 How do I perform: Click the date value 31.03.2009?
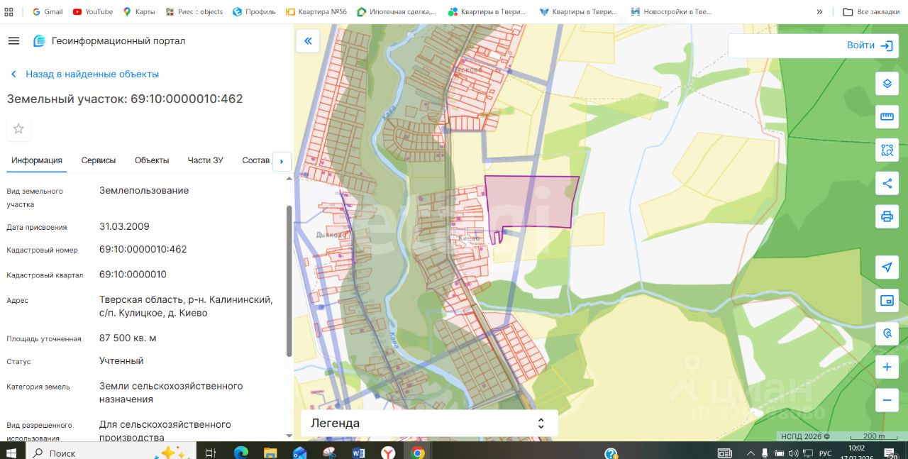(124, 226)
